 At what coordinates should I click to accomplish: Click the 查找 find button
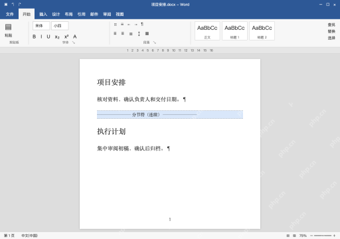pyautogui.click(x=331, y=25)
